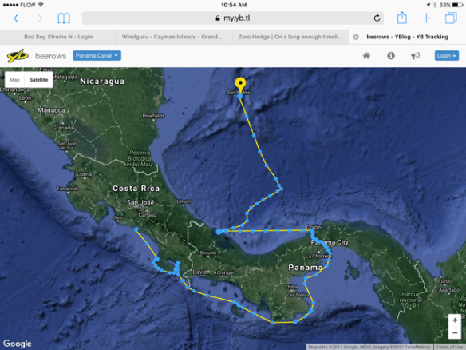Image resolution: width=466 pixels, height=350 pixels.
Task: Click the YB Tracking logo
Action: point(18,56)
